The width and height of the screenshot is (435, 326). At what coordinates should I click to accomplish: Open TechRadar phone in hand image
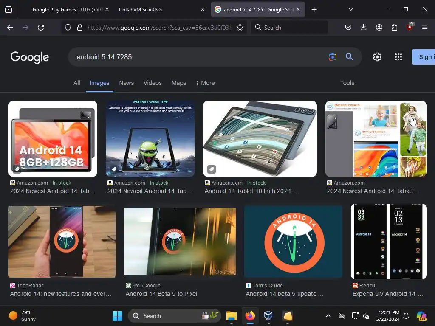click(62, 242)
